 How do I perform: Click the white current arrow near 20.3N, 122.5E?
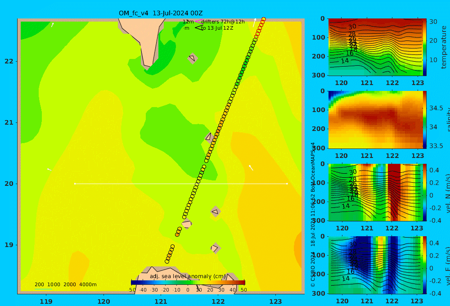pos(251,168)
